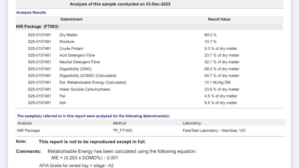Image resolution: width=299 pixels, height=168 pixels.
Task: Click the TP_FT/003 method entry
Action: point(122,131)
